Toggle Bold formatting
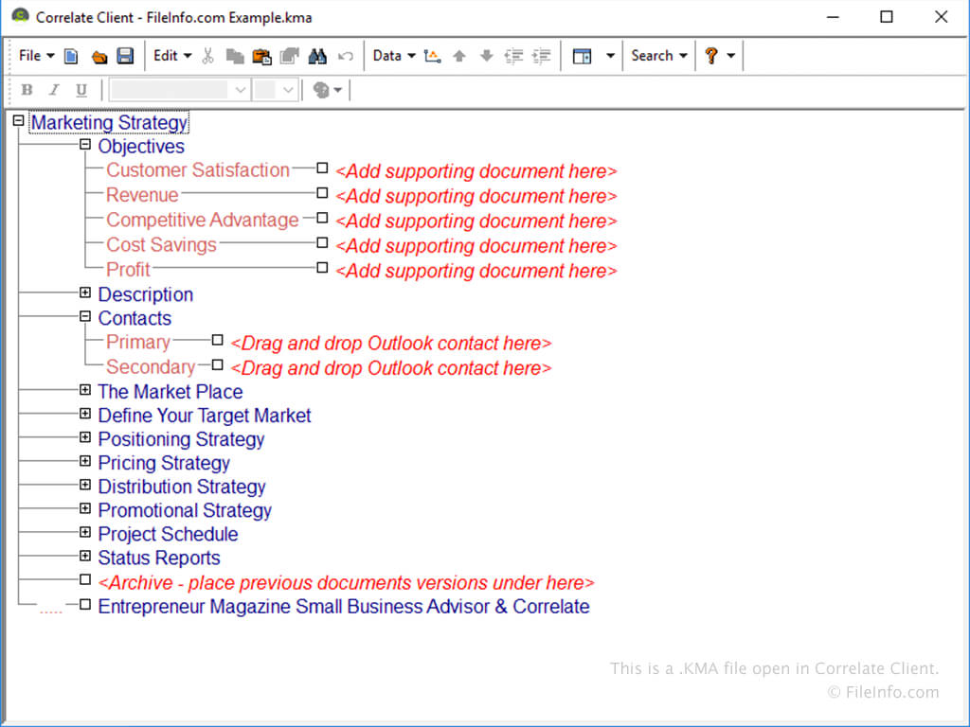This screenshot has width=970, height=727. pyautogui.click(x=27, y=90)
